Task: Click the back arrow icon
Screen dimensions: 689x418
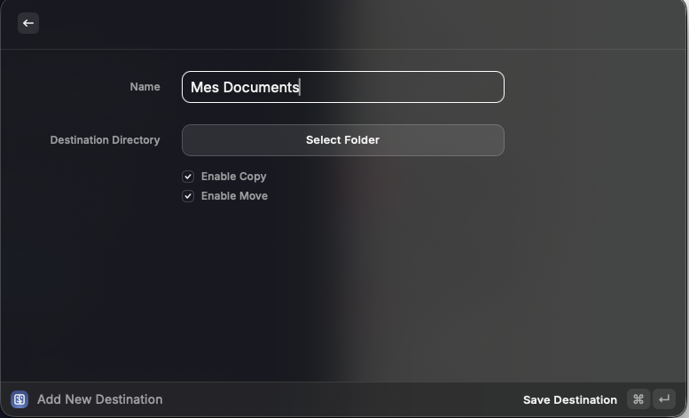Action: pyautogui.click(x=28, y=23)
